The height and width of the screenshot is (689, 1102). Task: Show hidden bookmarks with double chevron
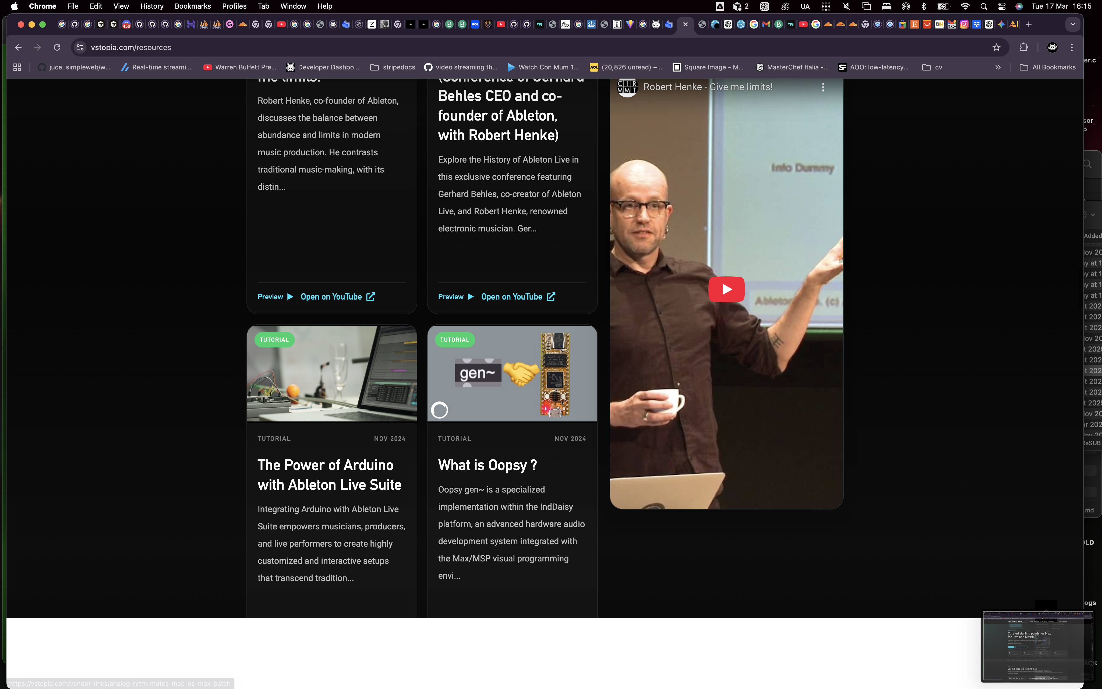998,67
